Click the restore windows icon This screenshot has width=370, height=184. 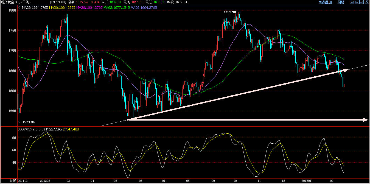[367, 2]
